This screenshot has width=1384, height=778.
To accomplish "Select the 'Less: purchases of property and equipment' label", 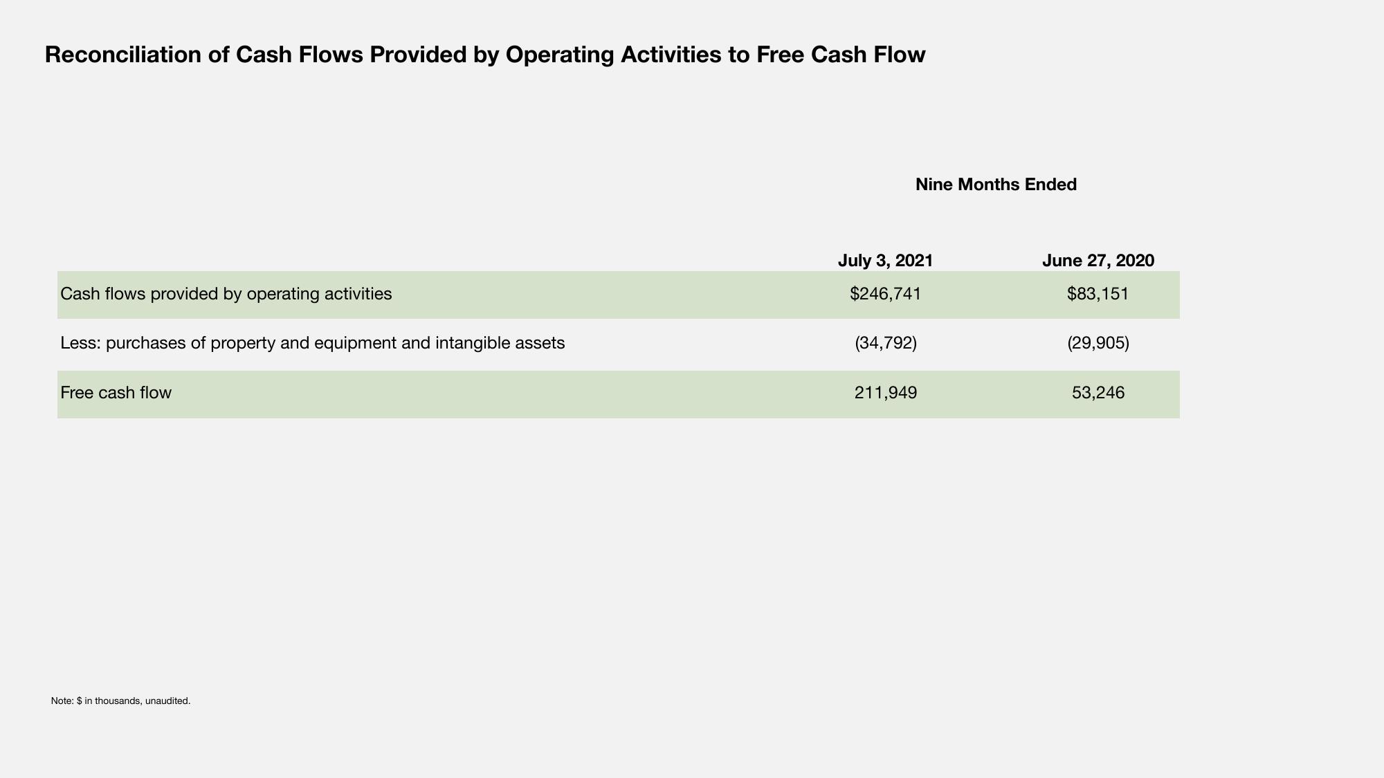I will [312, 343].
